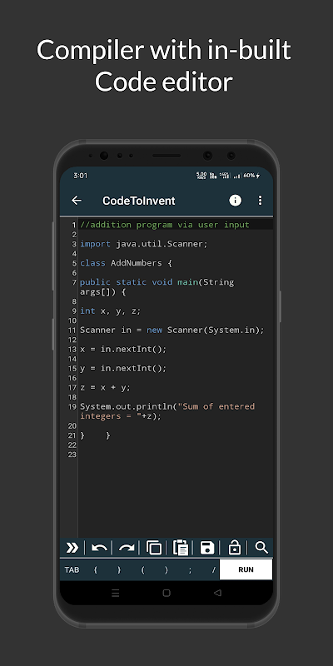Open the info icon in header
Image resolution: width=333 pixels, height=666 pixels.
pos(236,201)
